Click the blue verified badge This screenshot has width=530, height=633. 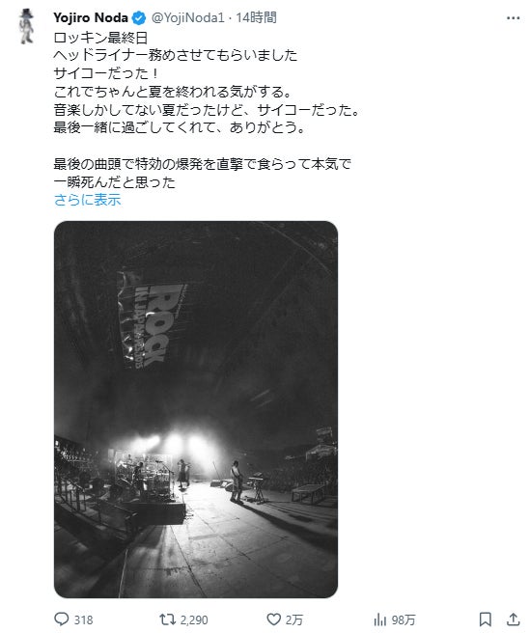point(139,17)
